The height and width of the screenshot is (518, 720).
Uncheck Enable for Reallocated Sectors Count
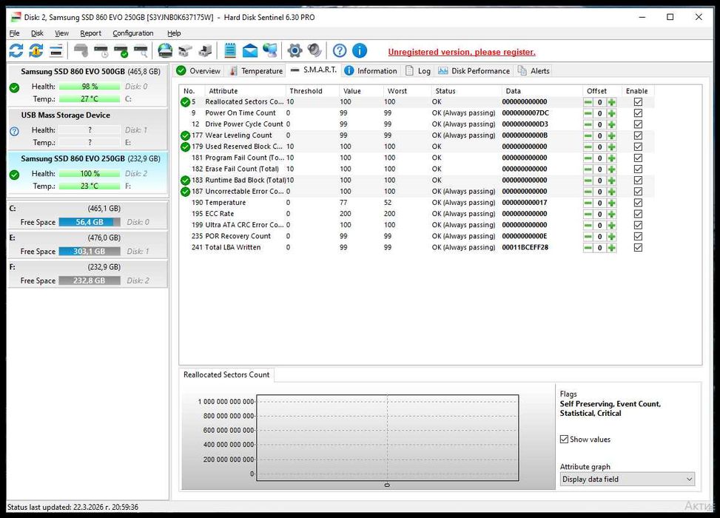638,102
